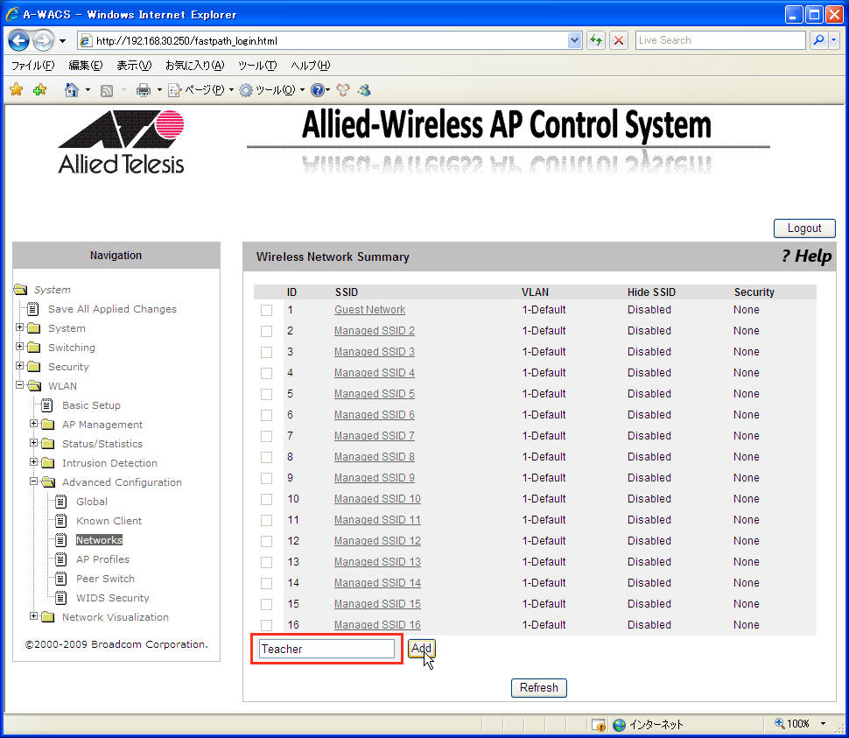
Task: Open Save All Applied Changes page icon
Action: (x=33, y=309)
